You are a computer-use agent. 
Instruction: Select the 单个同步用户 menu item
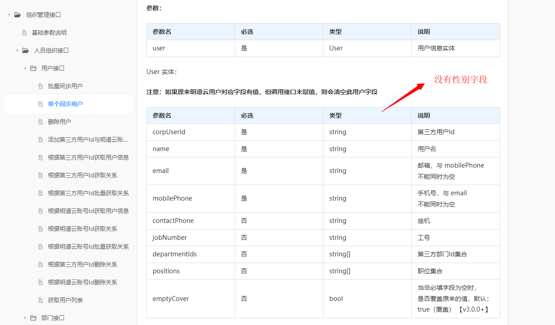(x=65, y=104)
